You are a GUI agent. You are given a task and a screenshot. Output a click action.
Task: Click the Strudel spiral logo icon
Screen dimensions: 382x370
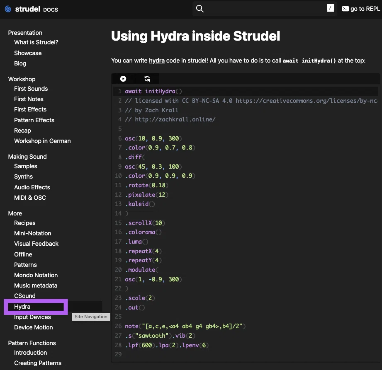[x=8, y=9]
